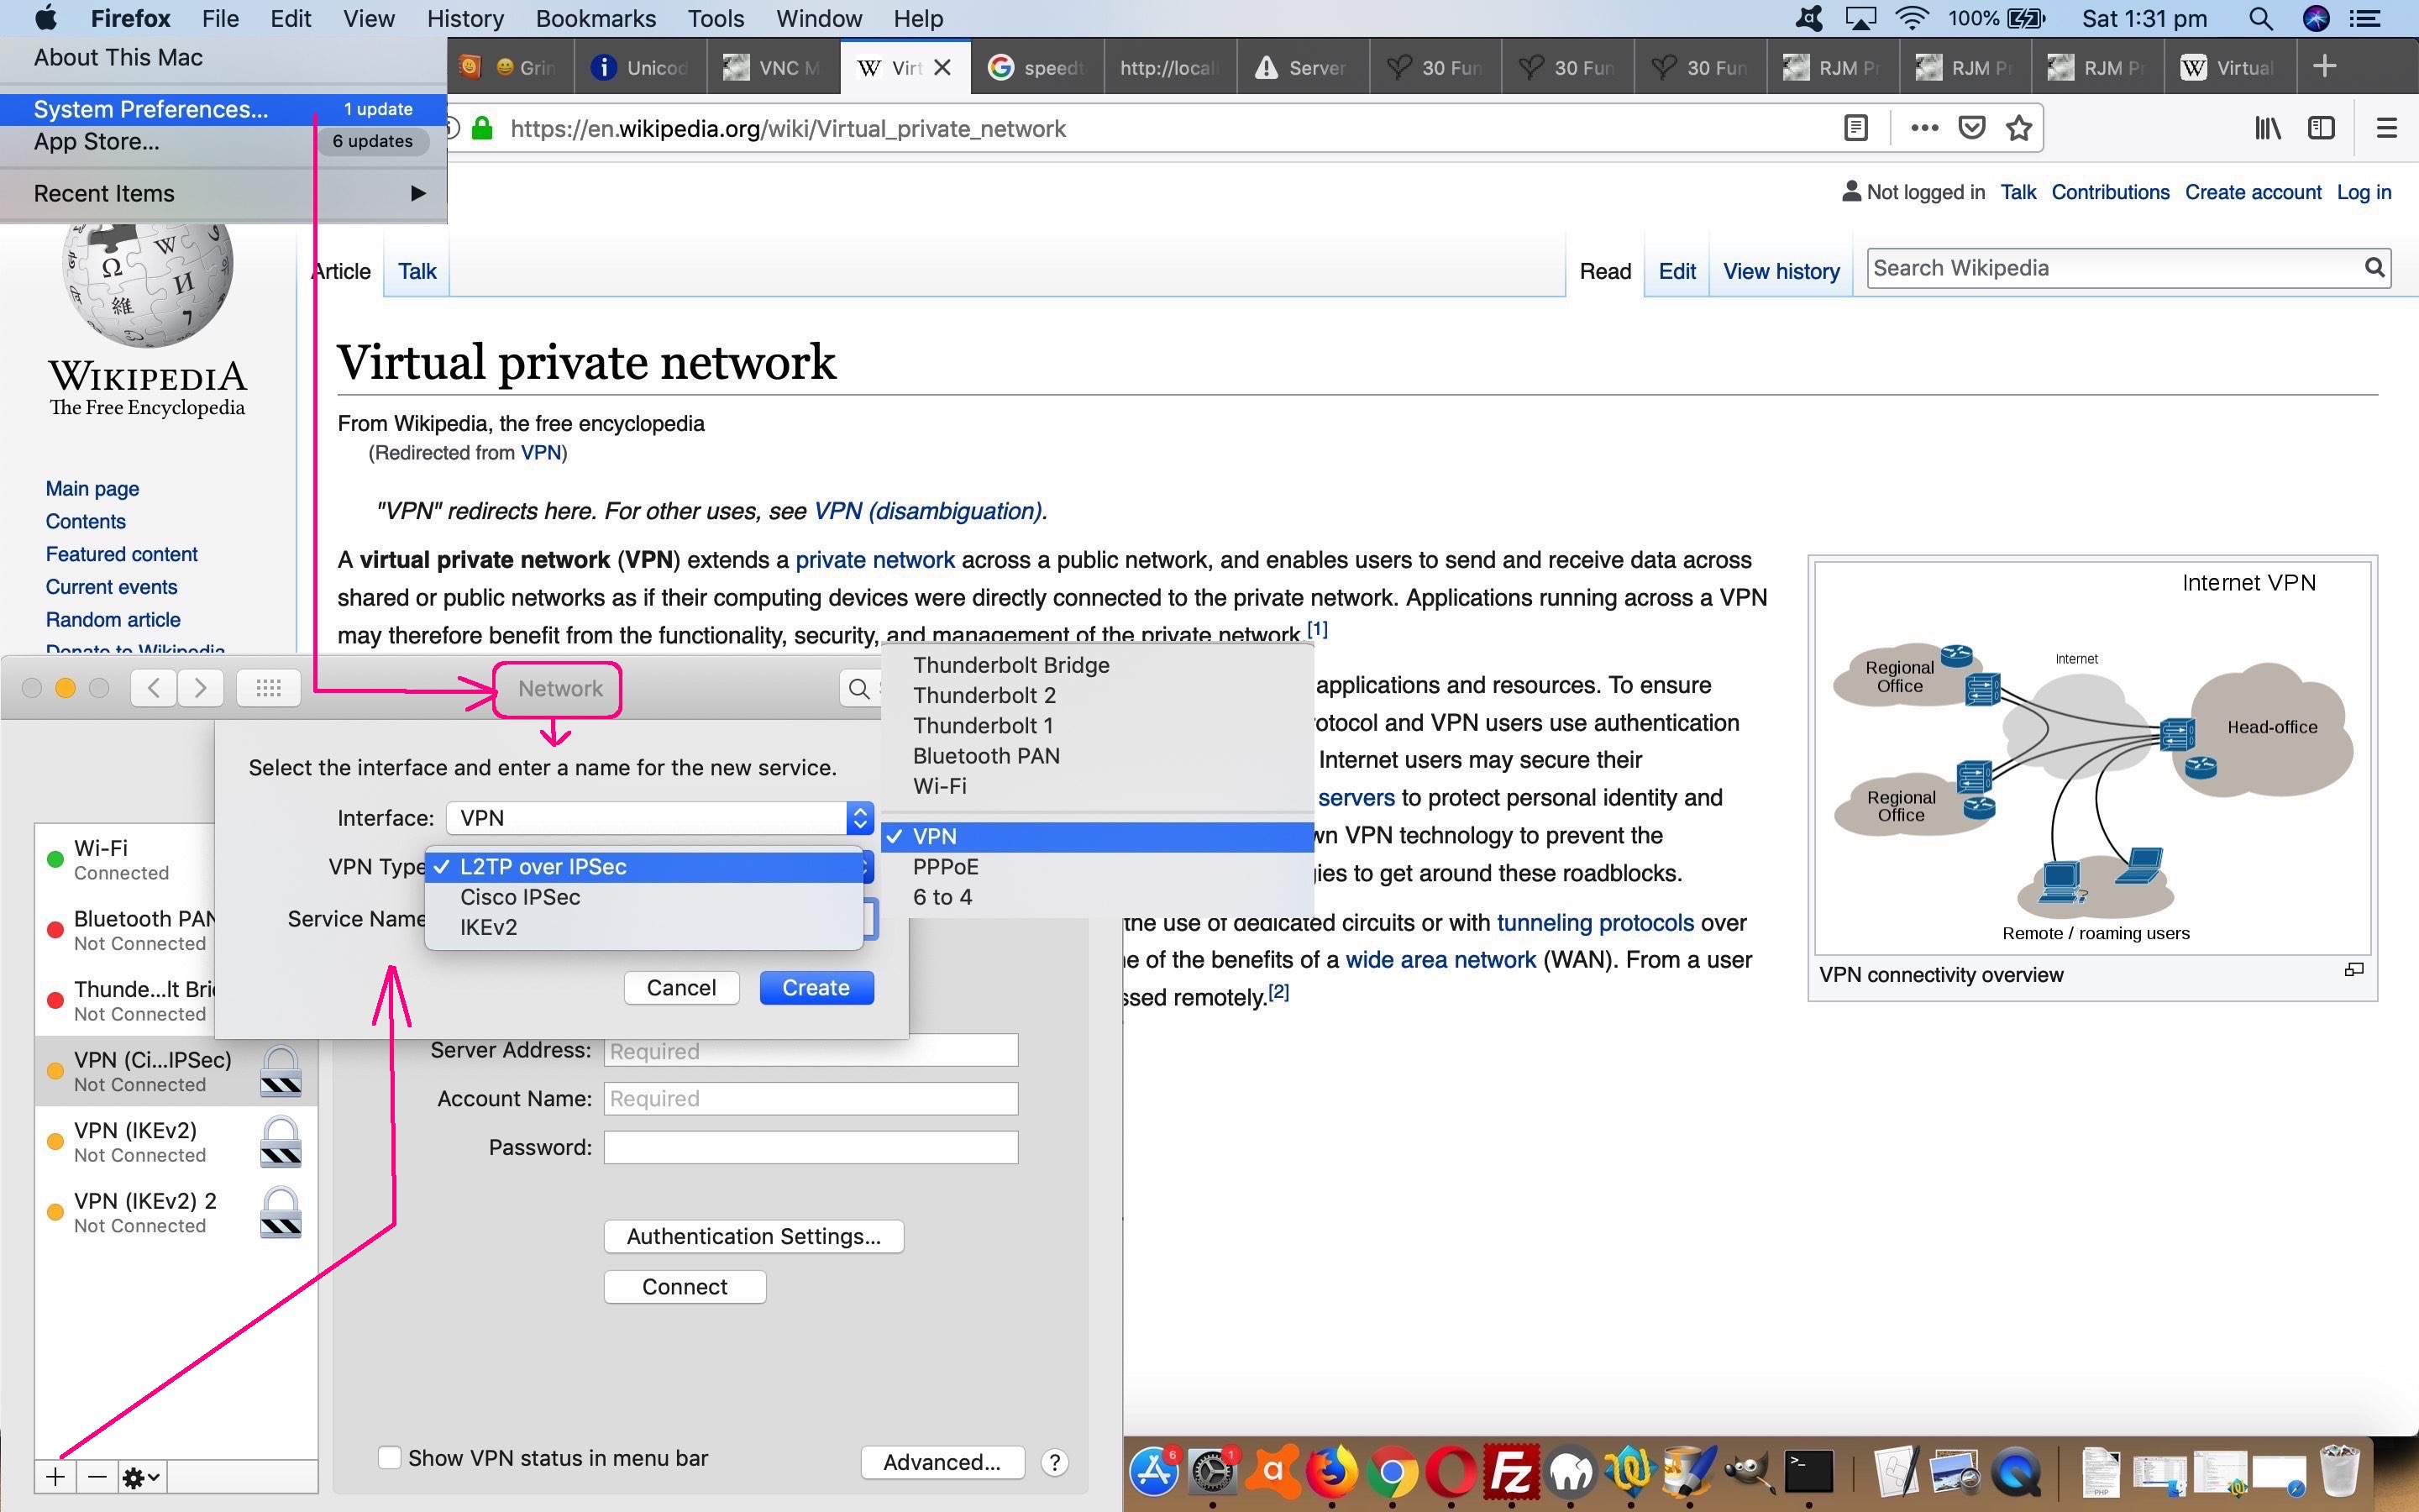
Task: Click the AirPlay display icon in menu bar
Action: (1860, 18)
